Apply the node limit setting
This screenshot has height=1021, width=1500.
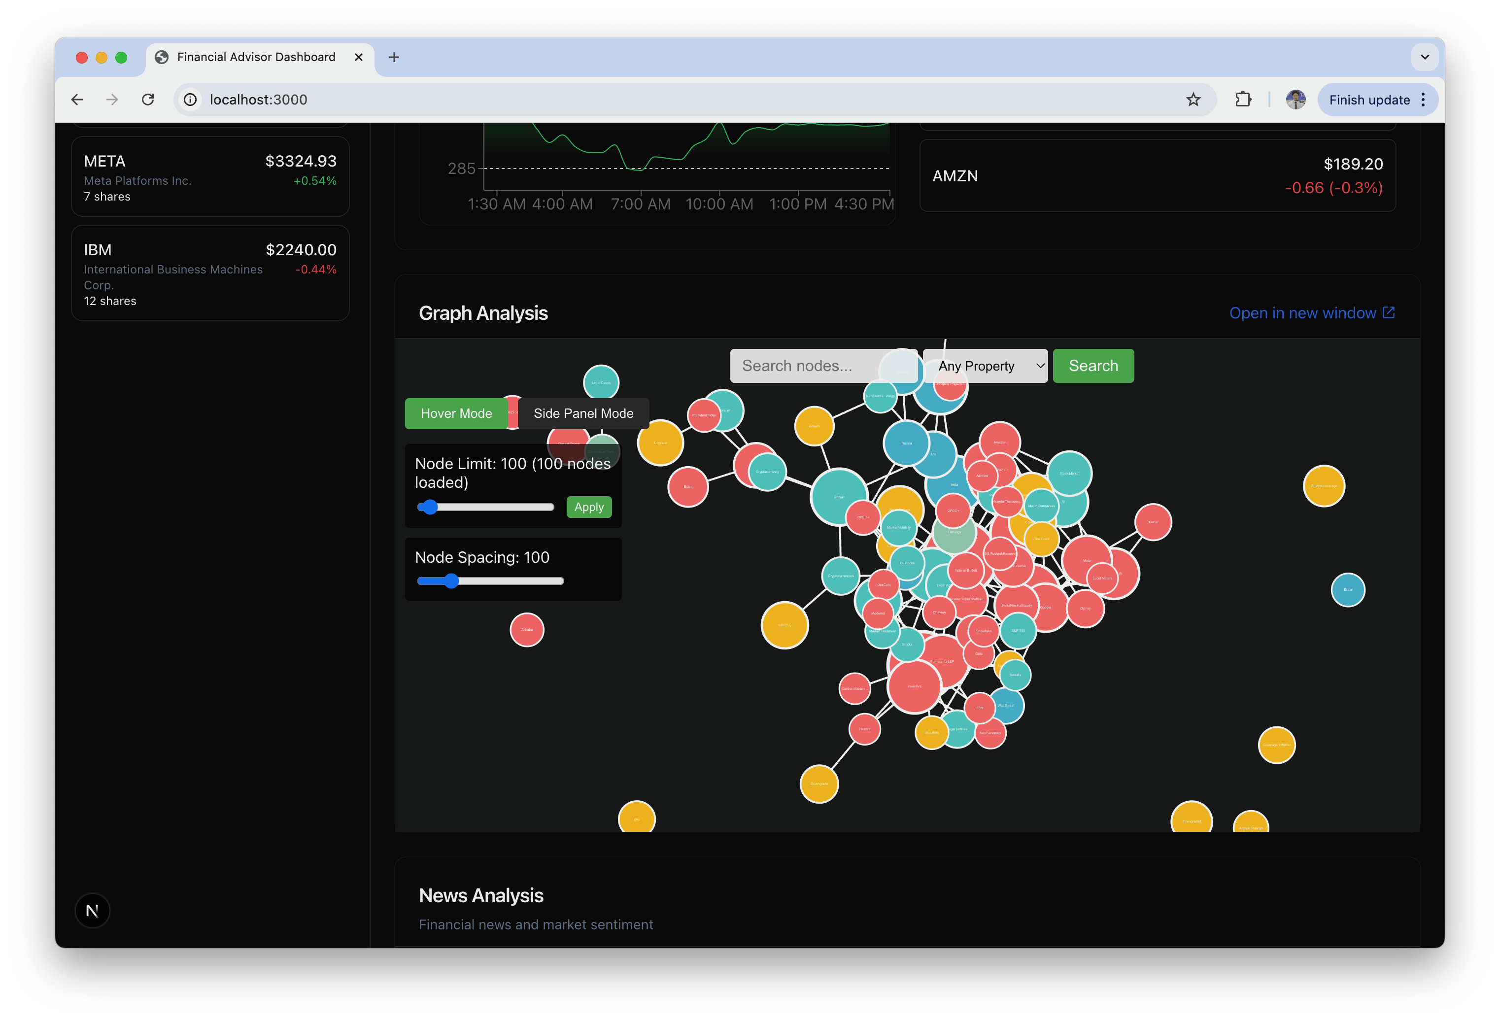(589, 507)
